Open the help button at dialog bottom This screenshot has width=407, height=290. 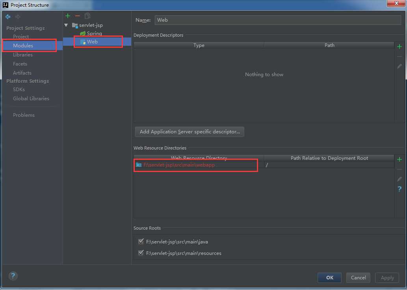pos(13,276)
